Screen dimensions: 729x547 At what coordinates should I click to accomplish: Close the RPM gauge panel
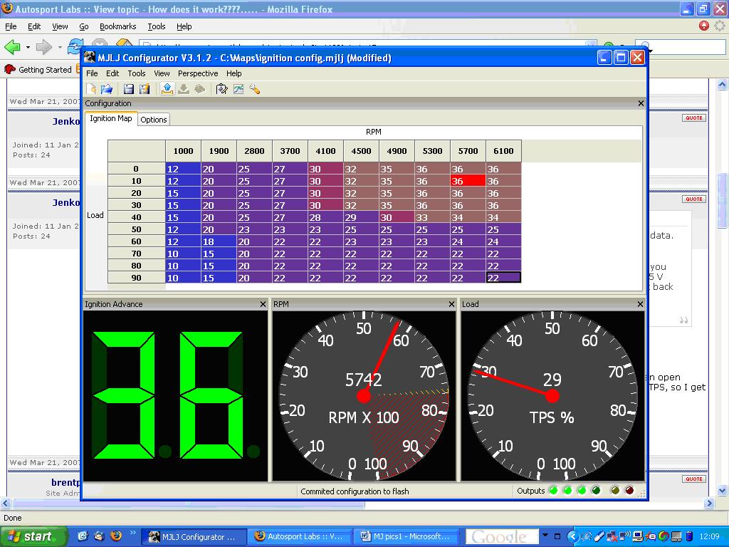[451, 304]
